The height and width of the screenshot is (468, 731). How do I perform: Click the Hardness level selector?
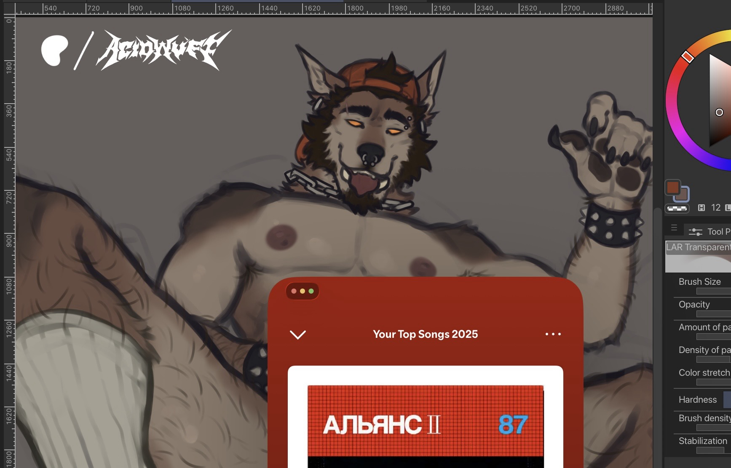727,400
